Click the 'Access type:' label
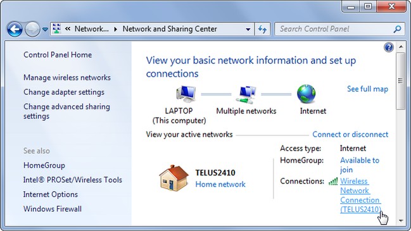 point(300,148)
